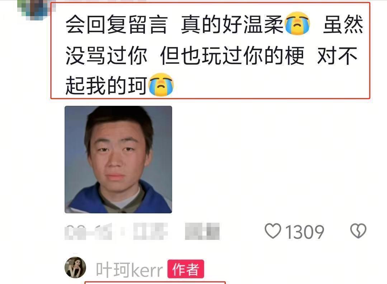Screen dimensions: 387x284
Task: Tap the crying emoji after 真的好温柔
Action: (x=297, y=23)
